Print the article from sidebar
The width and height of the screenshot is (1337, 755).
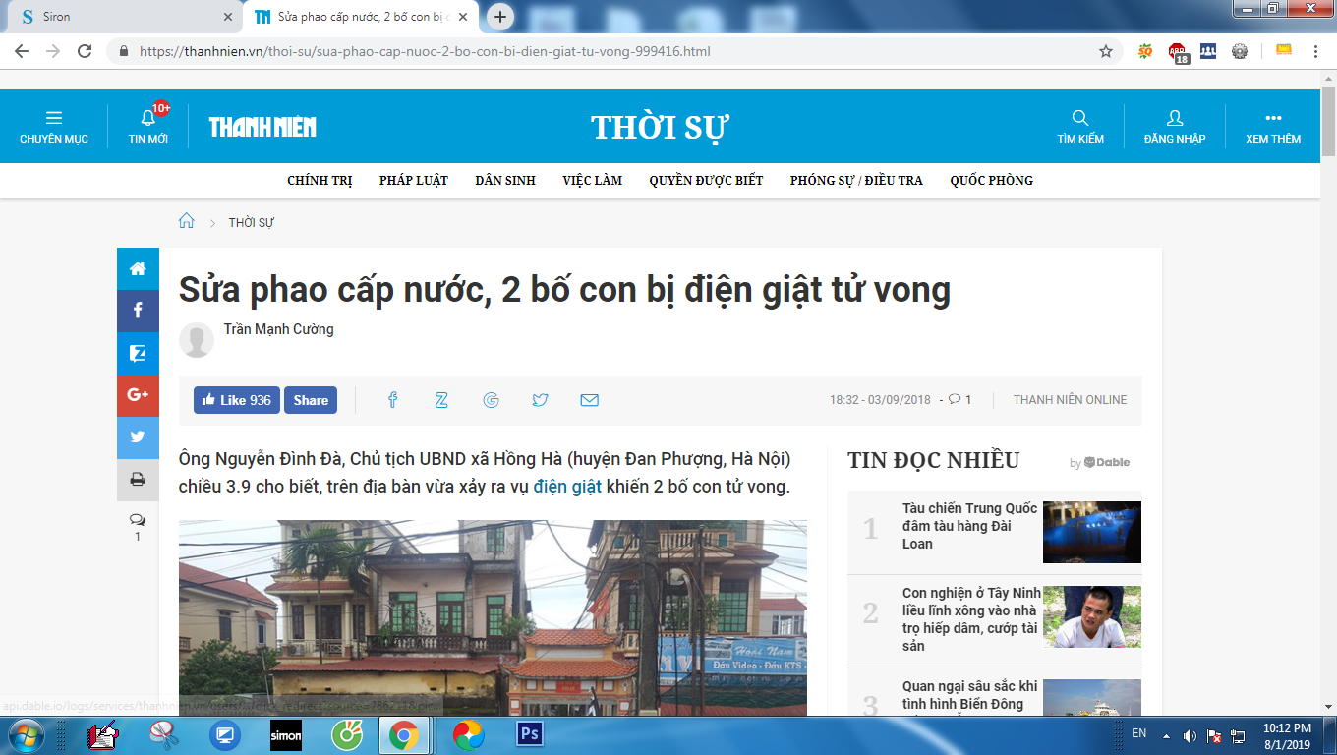coord(138,480)
